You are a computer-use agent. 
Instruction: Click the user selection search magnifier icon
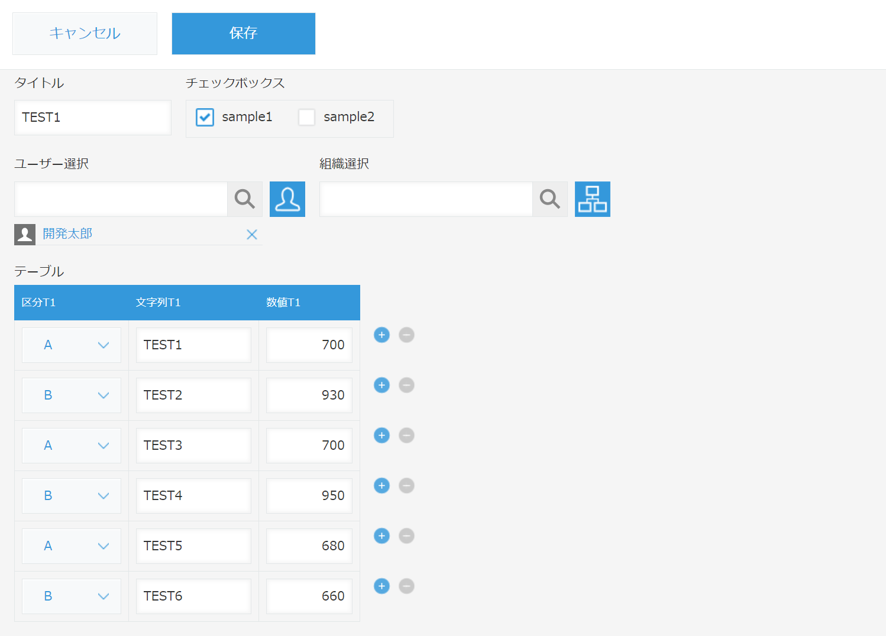click(245, 199)
